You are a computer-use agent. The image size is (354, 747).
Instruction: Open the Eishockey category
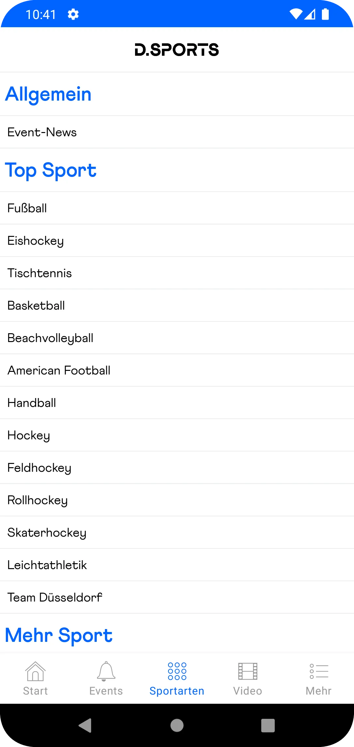click(x=35, y=240)
